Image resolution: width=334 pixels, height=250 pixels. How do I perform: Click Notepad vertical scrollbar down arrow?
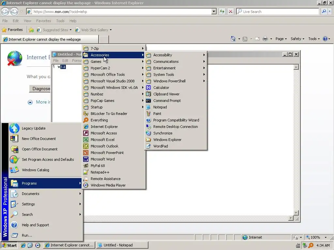point(296,213)
